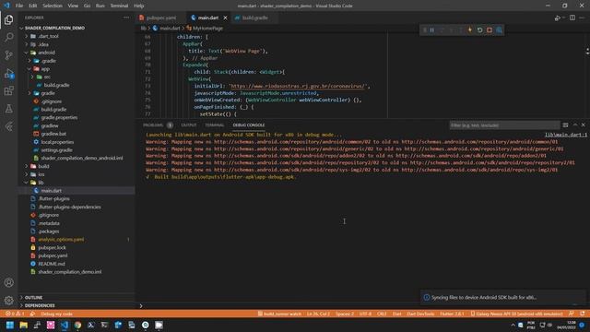Open the Run menu
The height and width of the screenshot is (332, 590).
pyautogui.click(x=100, y=6)
